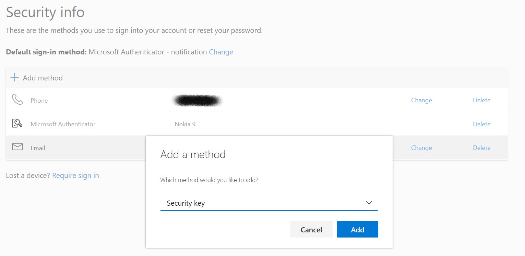The height and width of the screenshot is (256, 525).
Task: Click the Add method label
Action: coord(43,78)
